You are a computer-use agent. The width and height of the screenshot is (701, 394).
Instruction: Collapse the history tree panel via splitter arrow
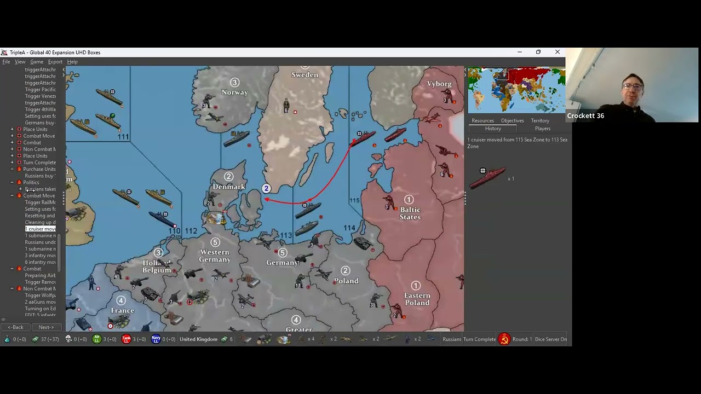pyautogui.click(x=64, y=69)
